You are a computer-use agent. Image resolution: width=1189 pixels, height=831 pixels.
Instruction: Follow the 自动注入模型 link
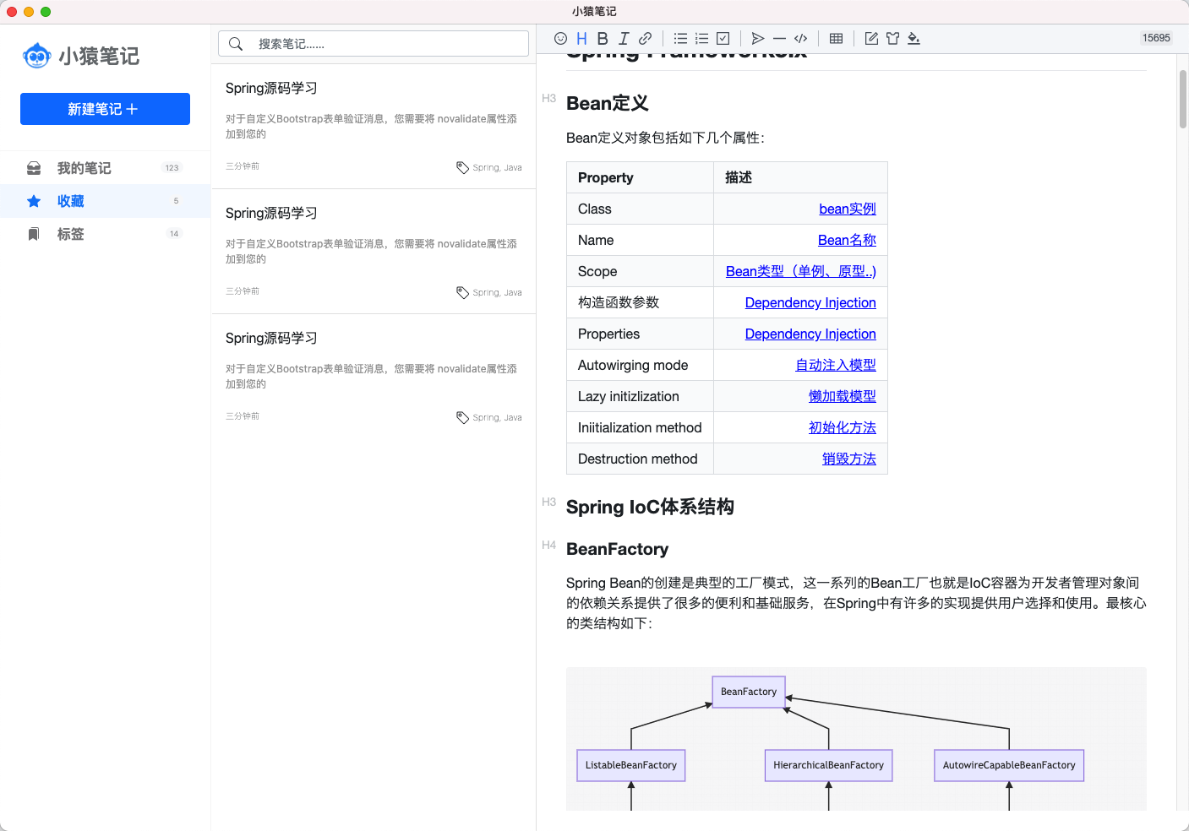click(x=836, y=365)
